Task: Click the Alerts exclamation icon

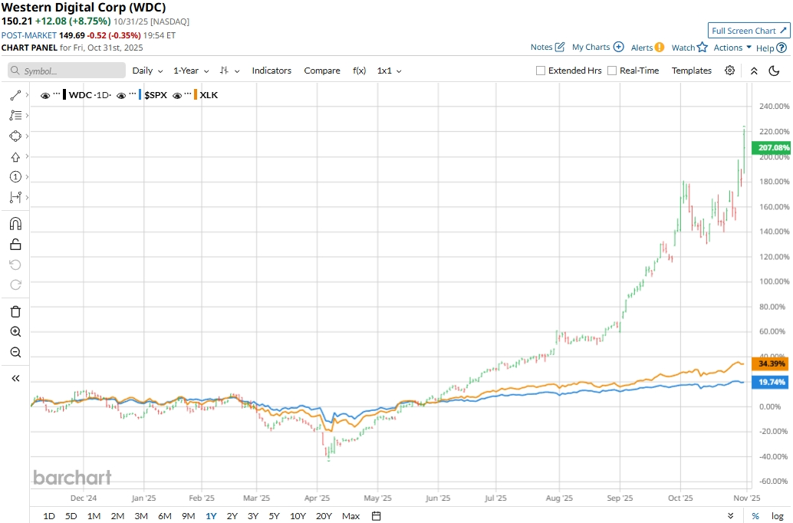Action: (660, 47)
